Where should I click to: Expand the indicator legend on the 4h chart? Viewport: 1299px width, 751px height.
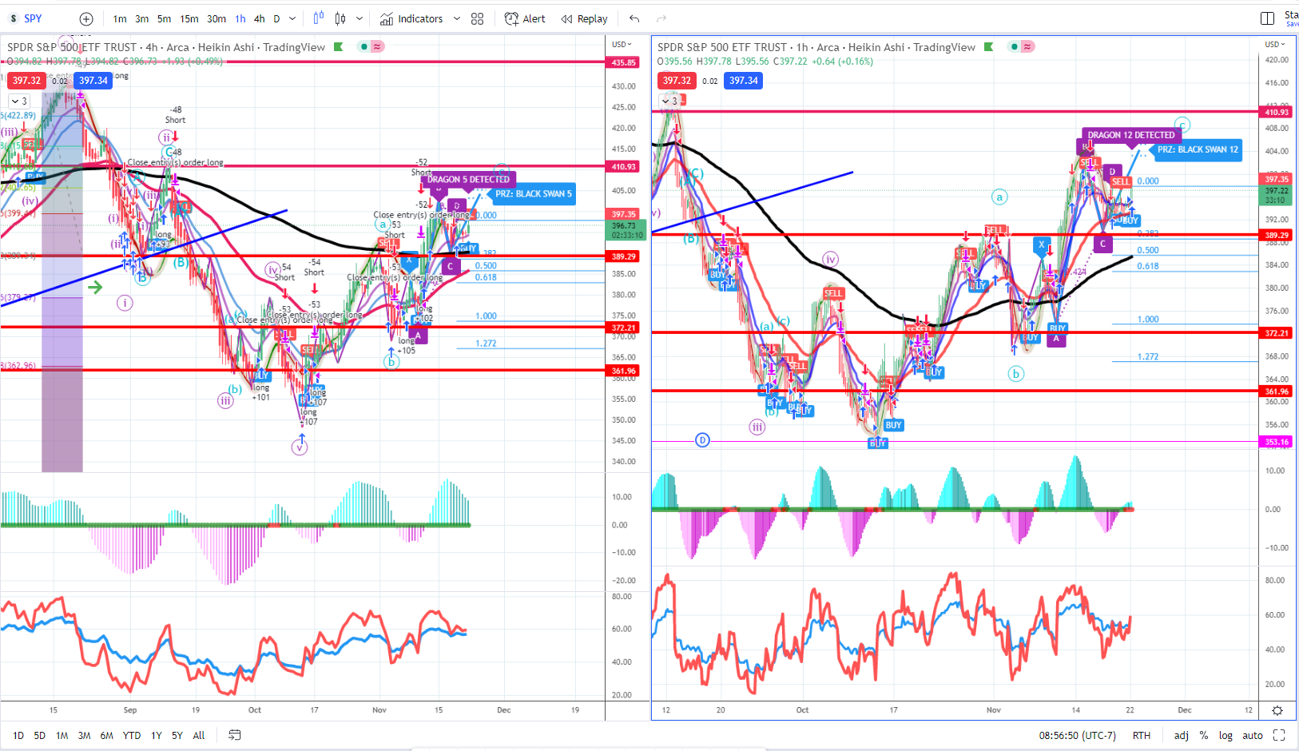click(19, 101)
